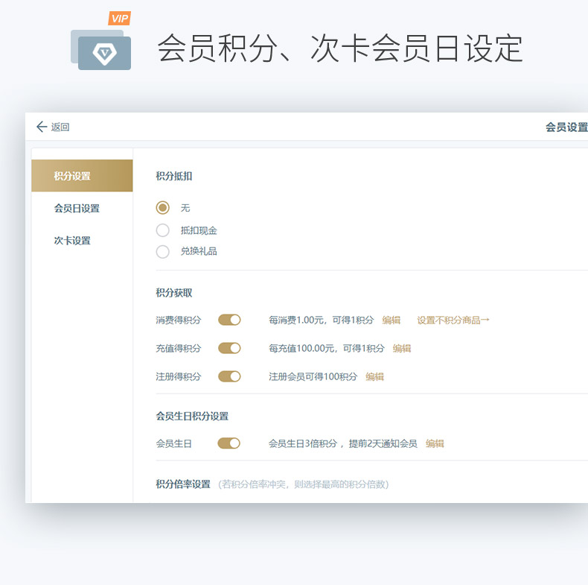Switch to the 会员日设置 tab
588x585 pixels.
click(77, 209)
